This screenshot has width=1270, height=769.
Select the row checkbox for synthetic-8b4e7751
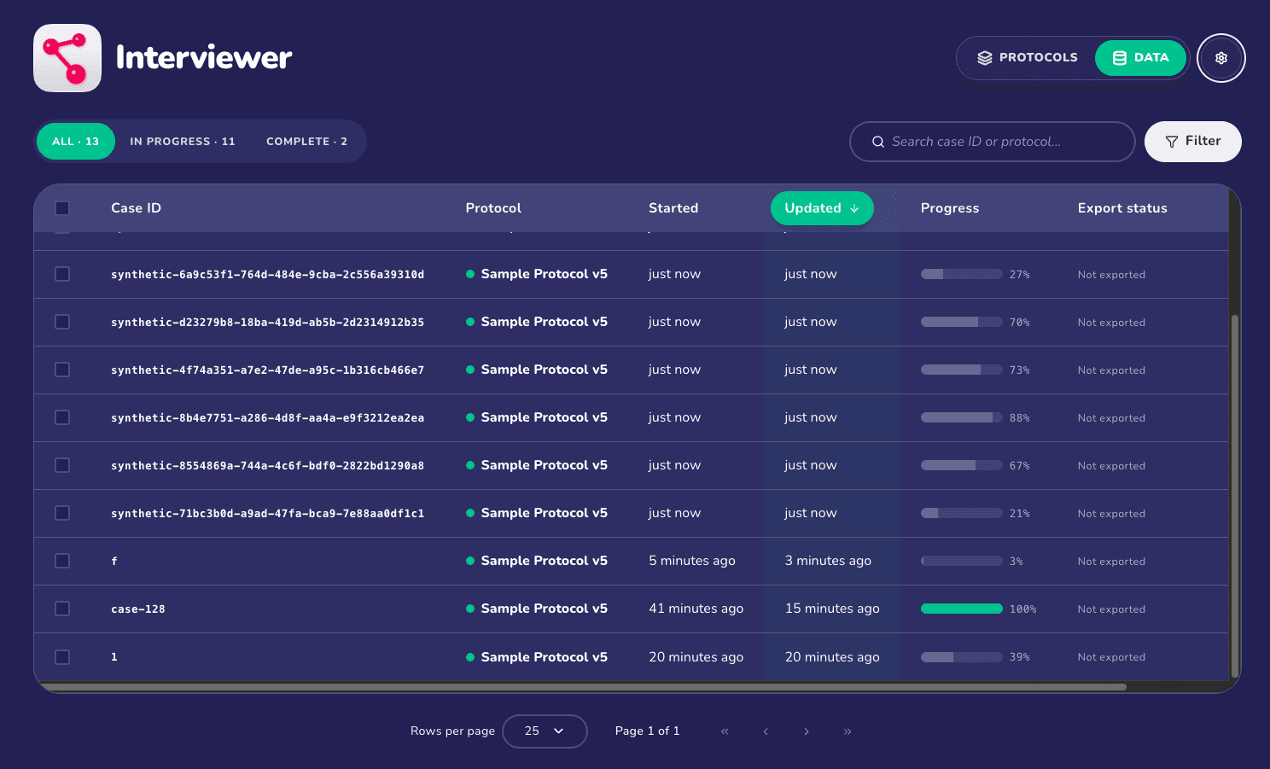point(62,417)
